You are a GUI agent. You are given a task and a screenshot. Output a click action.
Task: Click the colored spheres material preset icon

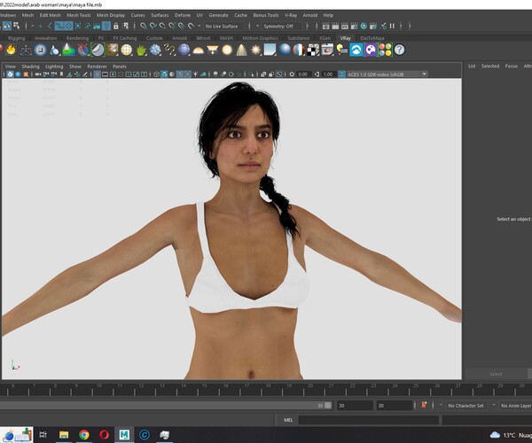385,50
